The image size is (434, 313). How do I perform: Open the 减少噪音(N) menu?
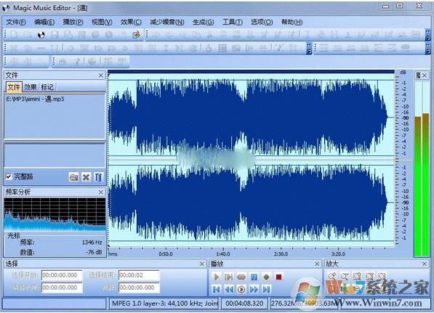[x=167, y=22]
